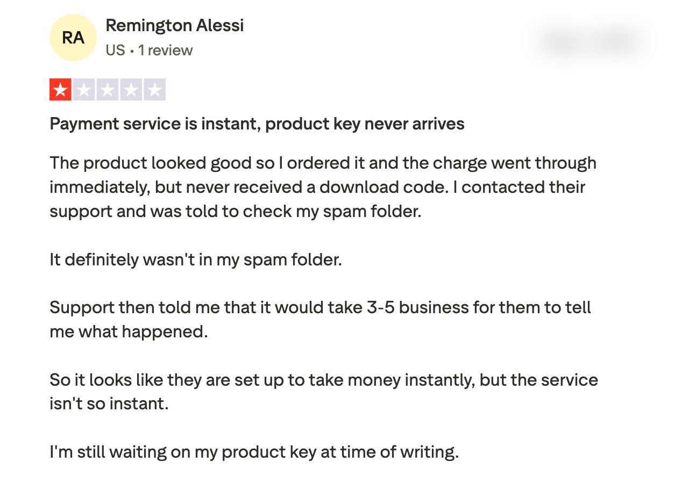Open review title 'Payment service is instant'

point(257,124)
